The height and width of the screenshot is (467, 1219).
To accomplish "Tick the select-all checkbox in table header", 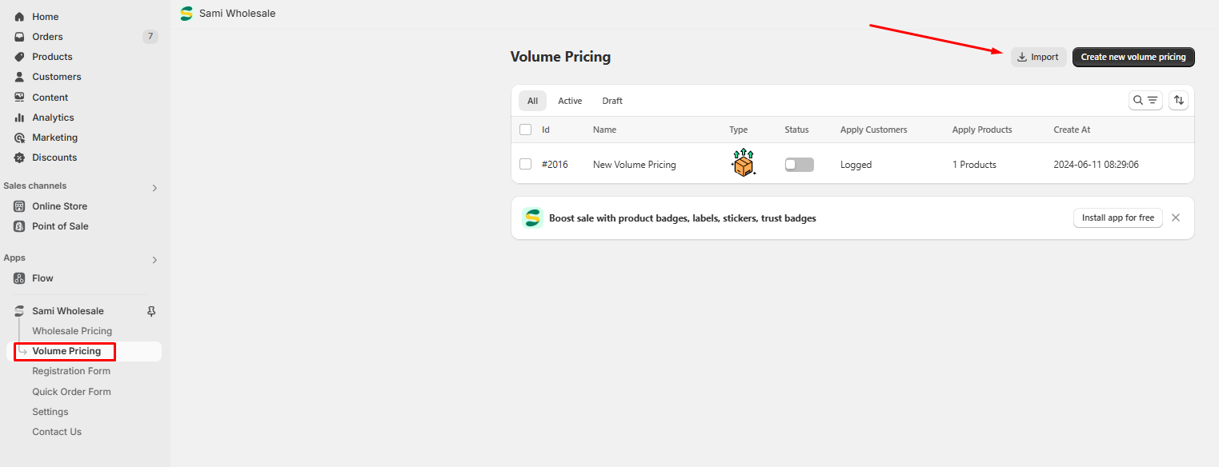I will 525,130.
